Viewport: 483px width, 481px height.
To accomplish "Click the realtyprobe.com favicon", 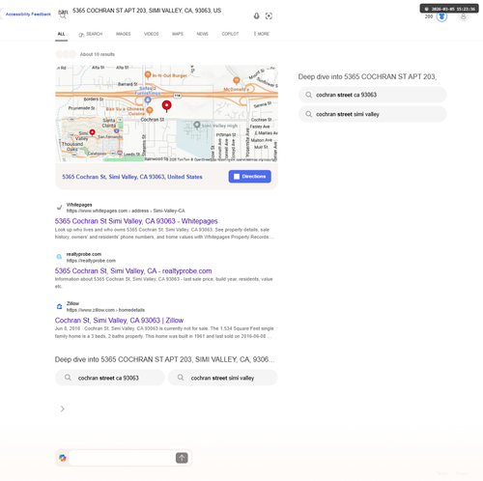I will coord(59,257).
